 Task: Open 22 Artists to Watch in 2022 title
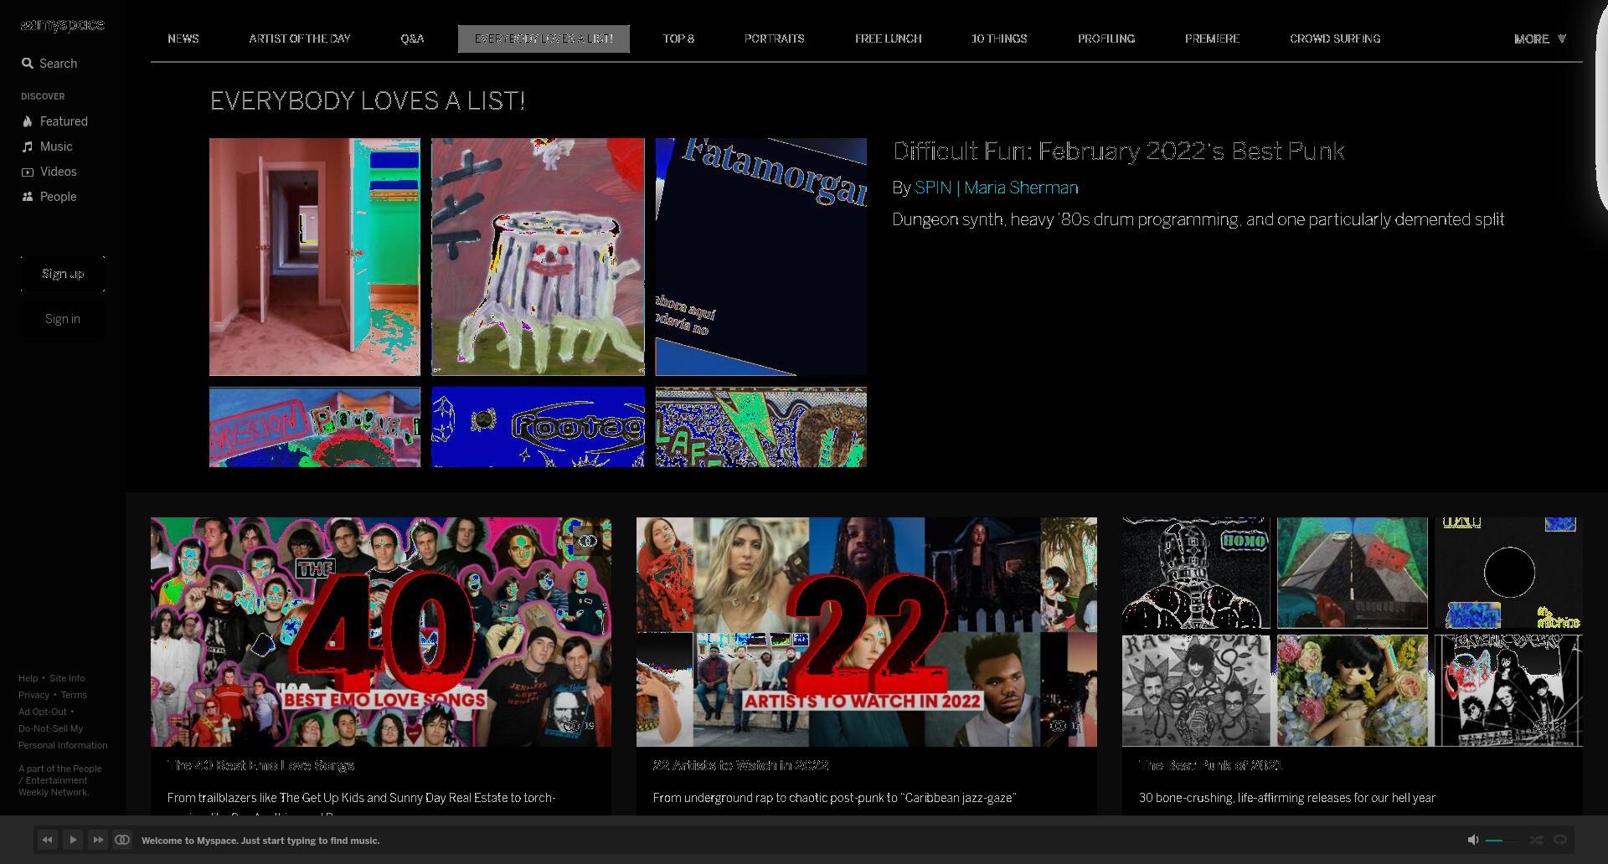(741, 765)
